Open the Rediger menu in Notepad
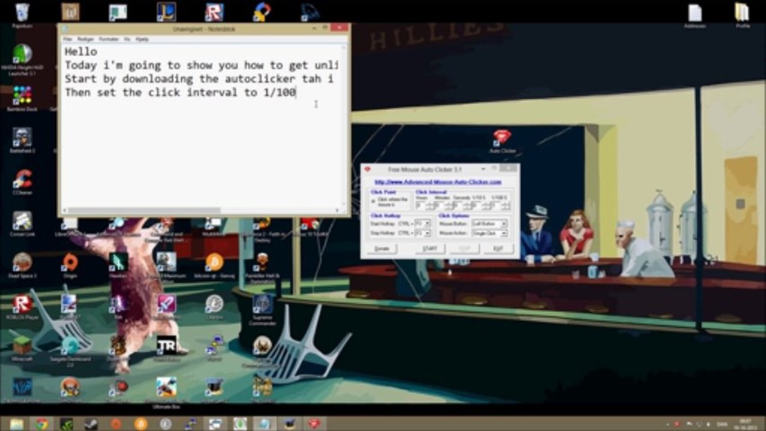The height and width of the screenshot is (431, 766). click(x=86, y=39)
